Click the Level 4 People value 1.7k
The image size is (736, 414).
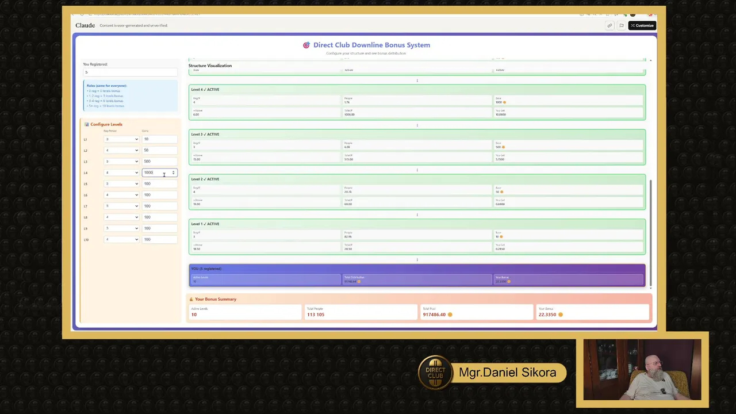(x=347, y=102)
